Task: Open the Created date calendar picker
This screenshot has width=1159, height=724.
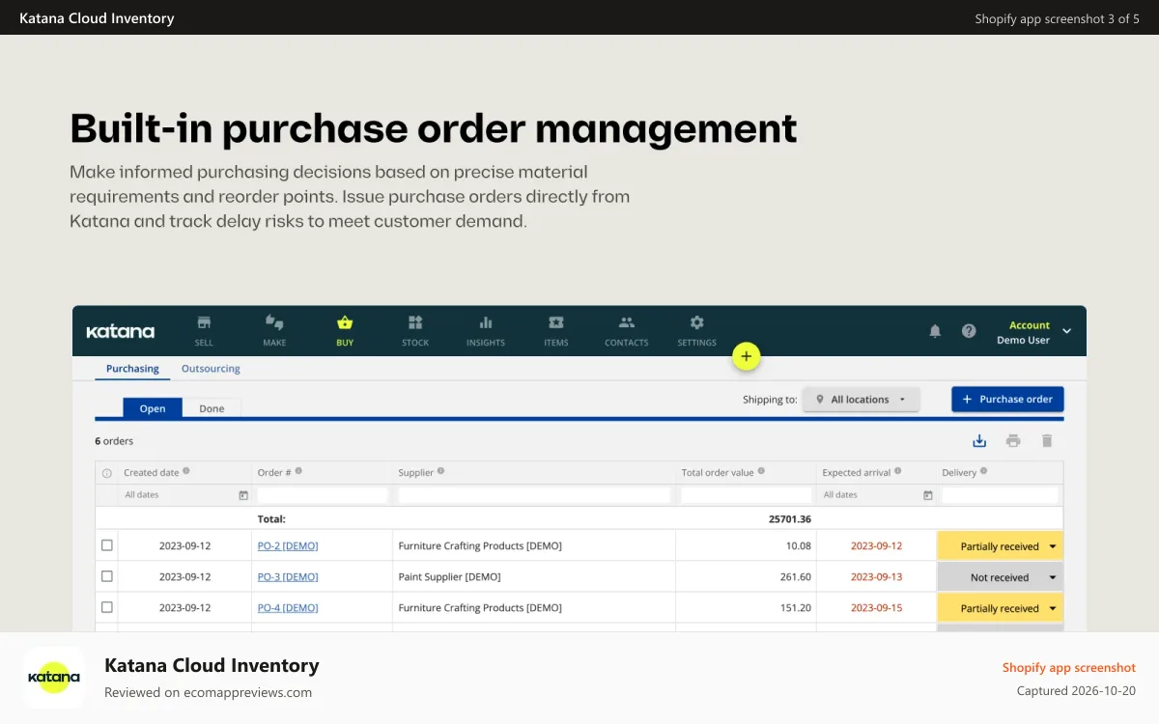Action: tap(243, 495)
